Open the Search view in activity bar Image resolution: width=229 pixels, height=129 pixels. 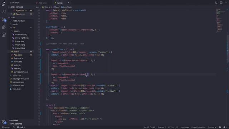[4, 11]
